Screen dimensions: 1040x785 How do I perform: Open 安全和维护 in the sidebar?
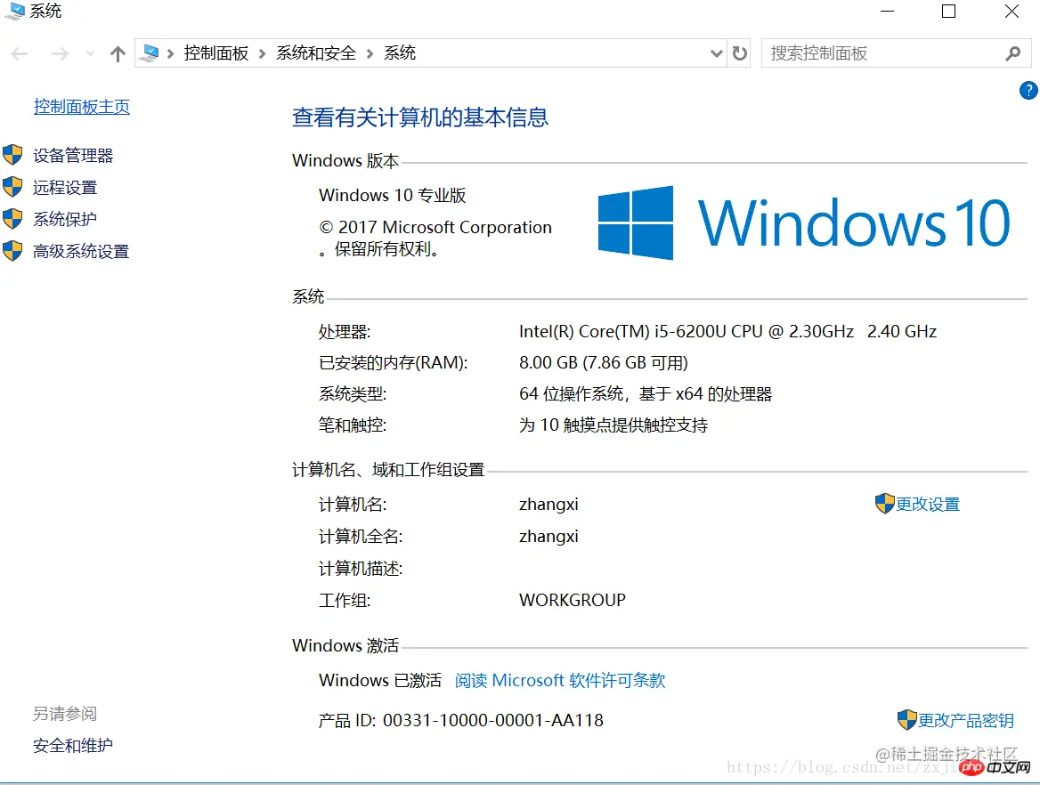click(x=72, y=746)
